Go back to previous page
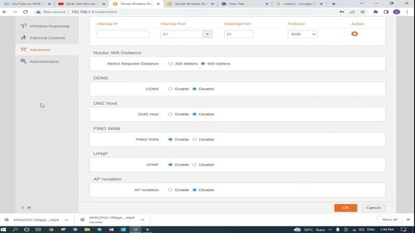 5,12
